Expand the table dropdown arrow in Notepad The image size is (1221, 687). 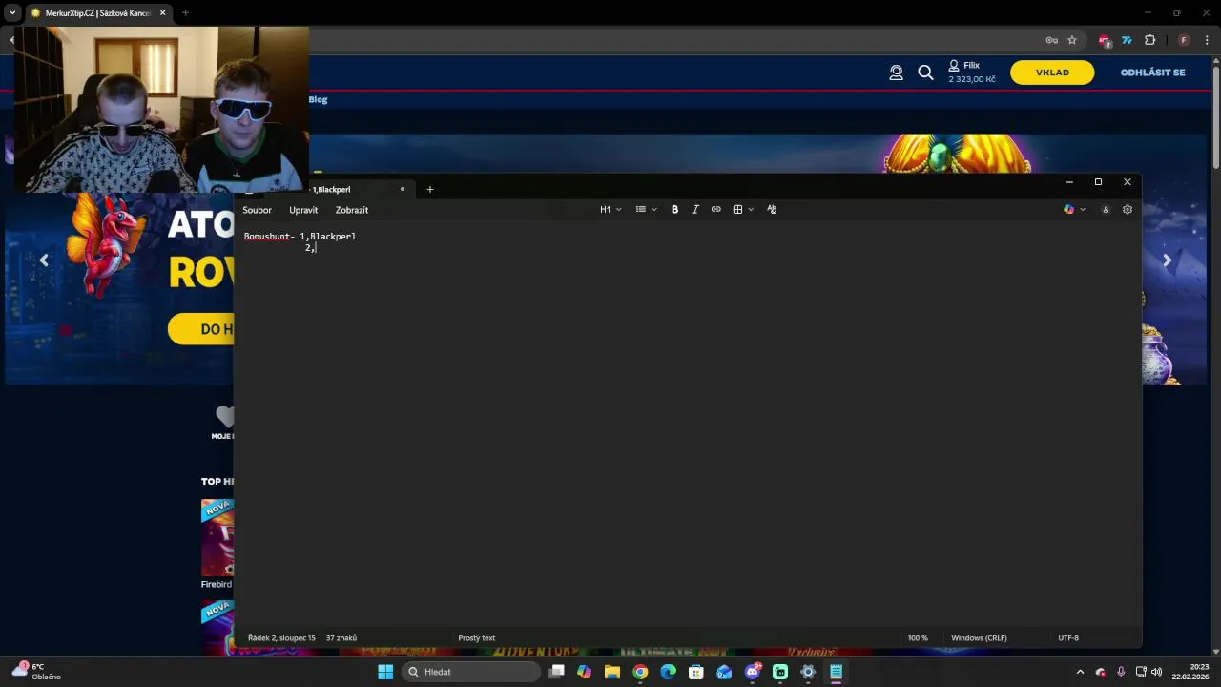[751, 209]
